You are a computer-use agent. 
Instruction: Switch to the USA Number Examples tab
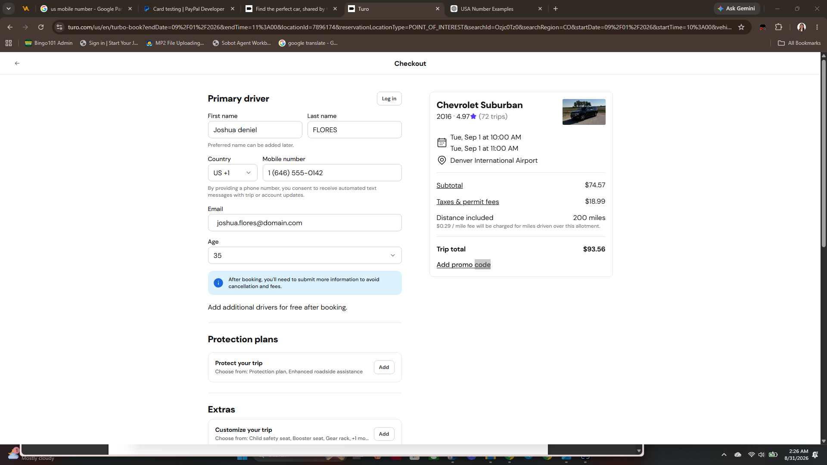496,9
